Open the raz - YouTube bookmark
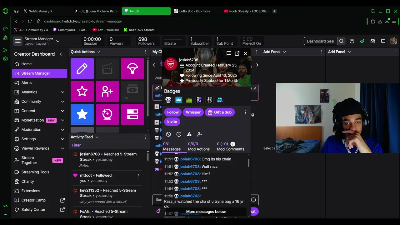The width and height of the screenshot is (400, 225). point(106,30)
